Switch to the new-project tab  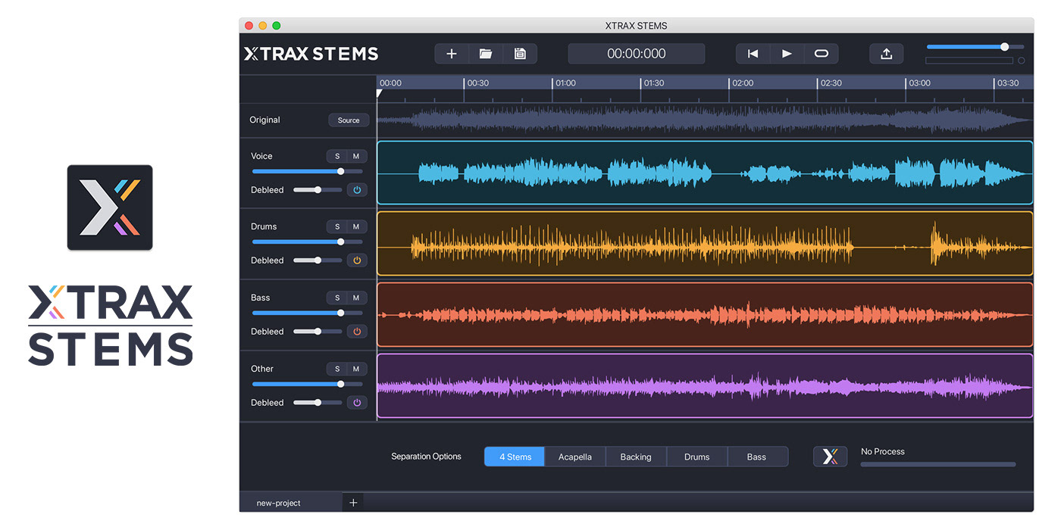pos(291,503)
